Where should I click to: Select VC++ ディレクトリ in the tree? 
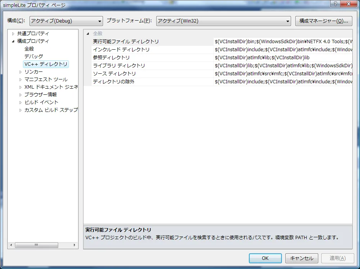[46, 64]
